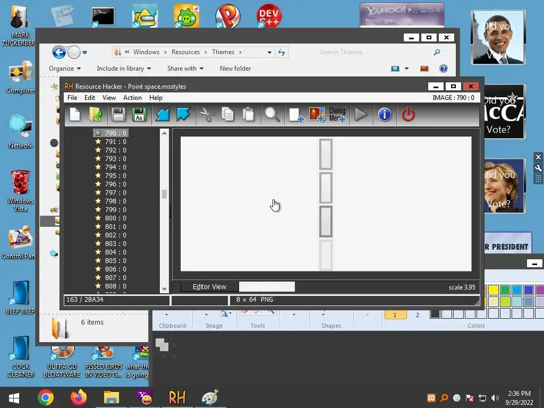Open Firefox from the taskbar

(x=79, y=397)
